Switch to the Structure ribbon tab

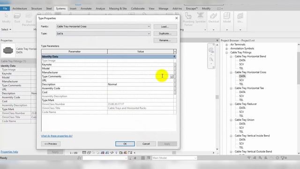[x=37, y=8]
